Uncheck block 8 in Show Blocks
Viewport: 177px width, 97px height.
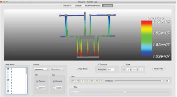[8, 91]
